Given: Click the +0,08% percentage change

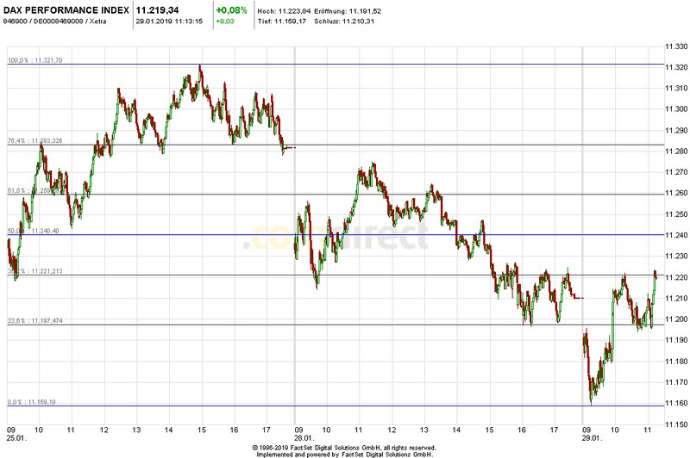Looking at the screenshot, I should click(x=231, y=10).
